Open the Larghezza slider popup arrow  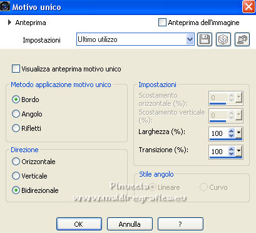[x=238, y=133]
